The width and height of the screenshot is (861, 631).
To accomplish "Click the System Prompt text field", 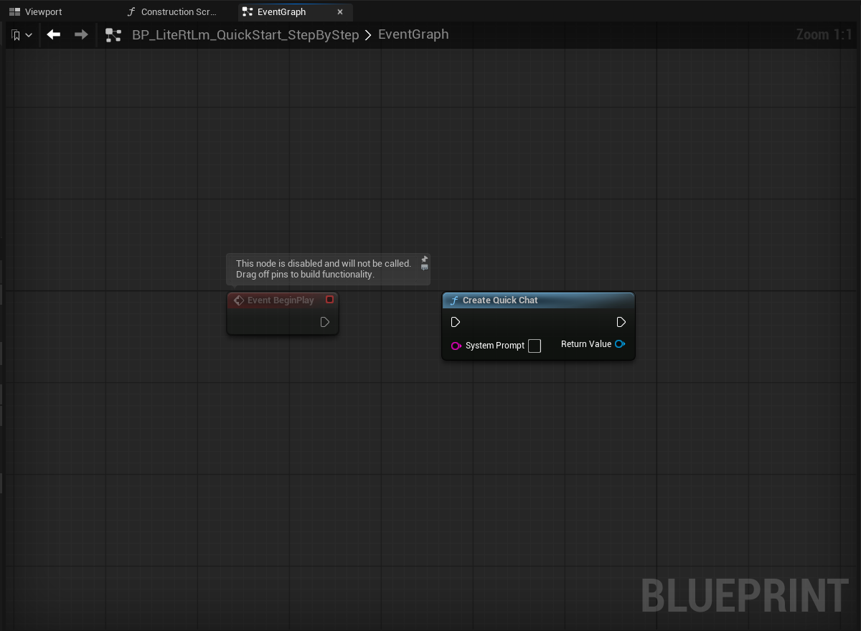I will coord(535,346).
